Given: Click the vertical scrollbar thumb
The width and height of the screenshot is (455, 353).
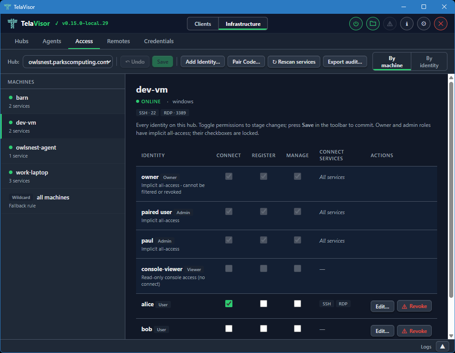Looking at the screenshot, I should tap(451, 190).
